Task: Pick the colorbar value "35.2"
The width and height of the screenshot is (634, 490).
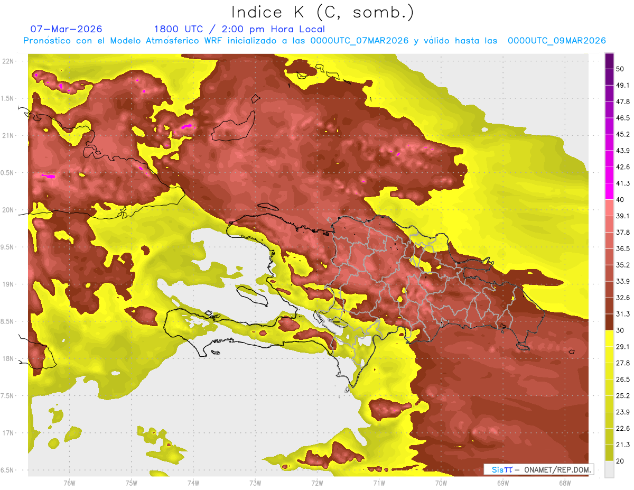Action: click(x=623, y=265)
